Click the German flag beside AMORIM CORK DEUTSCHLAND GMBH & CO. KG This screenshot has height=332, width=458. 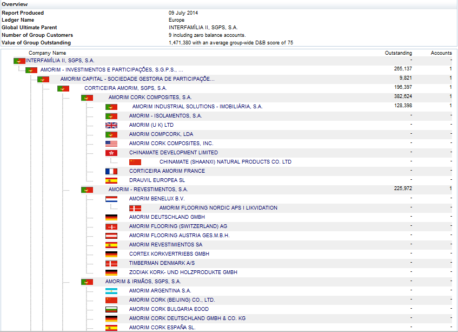[111, 318]
